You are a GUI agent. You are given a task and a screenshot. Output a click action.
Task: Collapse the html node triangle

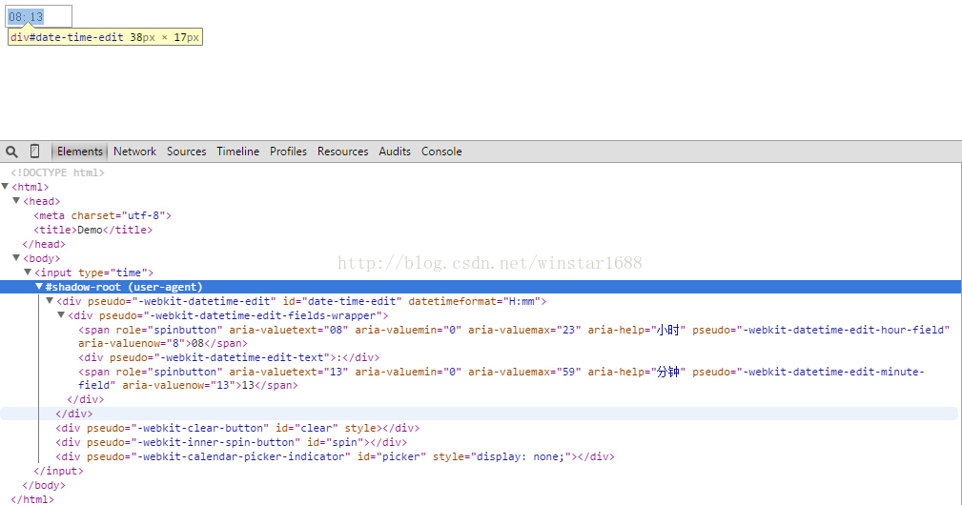[x=5, y=187]
